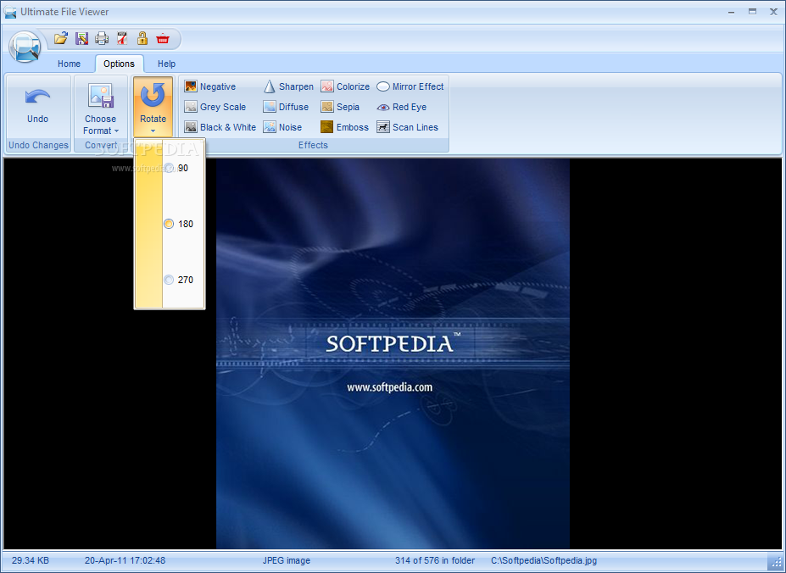Apply the Diffuse effect
Viewport: 786px width, 573px height.
[x=287, y=107]
